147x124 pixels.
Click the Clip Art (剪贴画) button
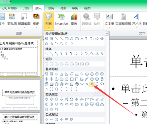coord(12,19)
